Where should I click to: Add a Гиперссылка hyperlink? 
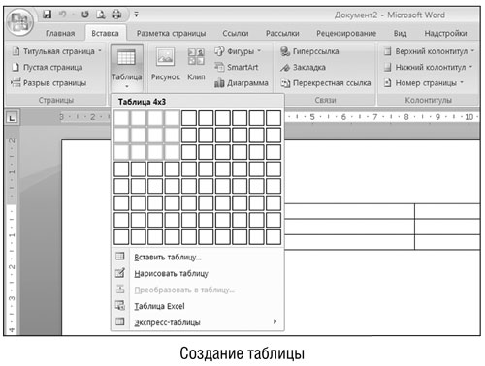[309, 51]
